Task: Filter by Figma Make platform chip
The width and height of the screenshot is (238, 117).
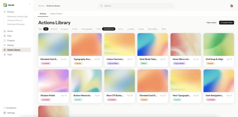Action: pos(153,29)
